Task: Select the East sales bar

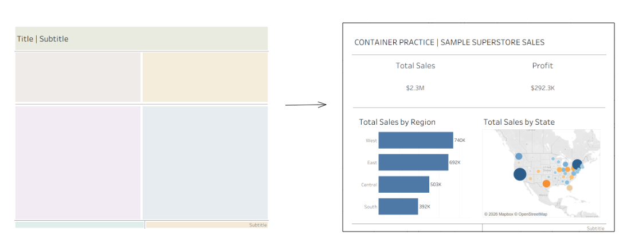Action: 413,162
